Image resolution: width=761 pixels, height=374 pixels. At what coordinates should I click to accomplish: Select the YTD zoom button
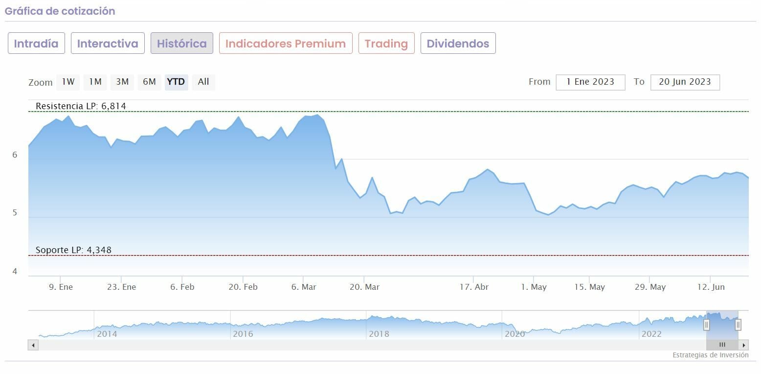[x=176, y=82]
